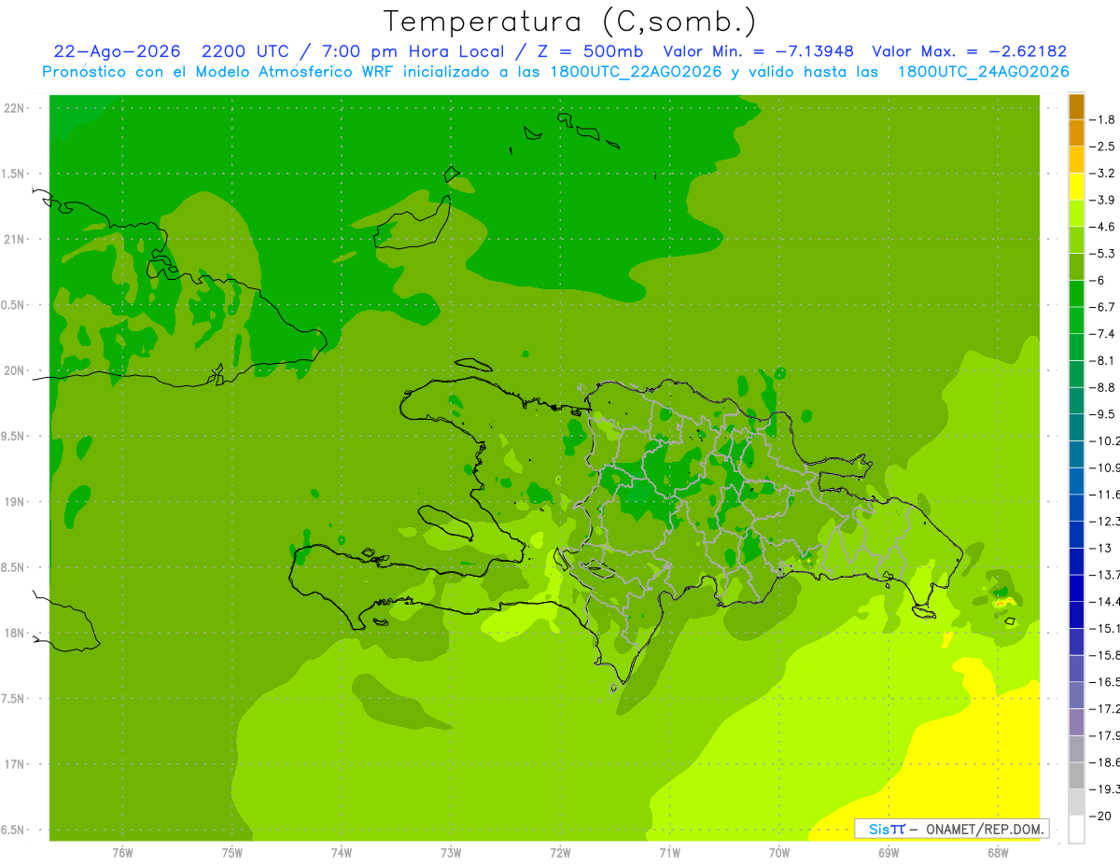Screen dimensions: 1120x865
Task: Click the 'Sisπ' logo text
Action: click(x=886, y=828)
